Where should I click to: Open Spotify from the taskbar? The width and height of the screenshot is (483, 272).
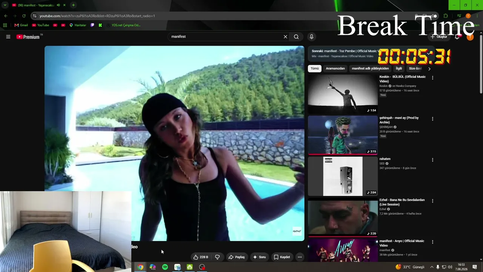click(x=165, y=267)
